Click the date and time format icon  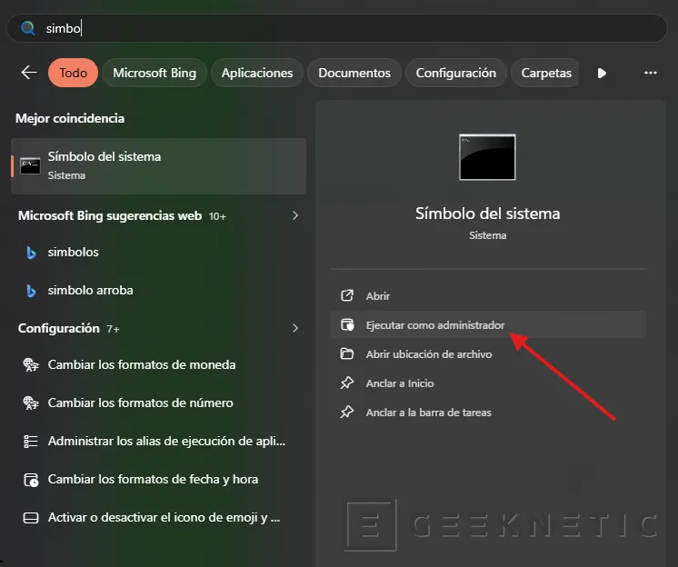pyautogui.click(x=31, y=480)
